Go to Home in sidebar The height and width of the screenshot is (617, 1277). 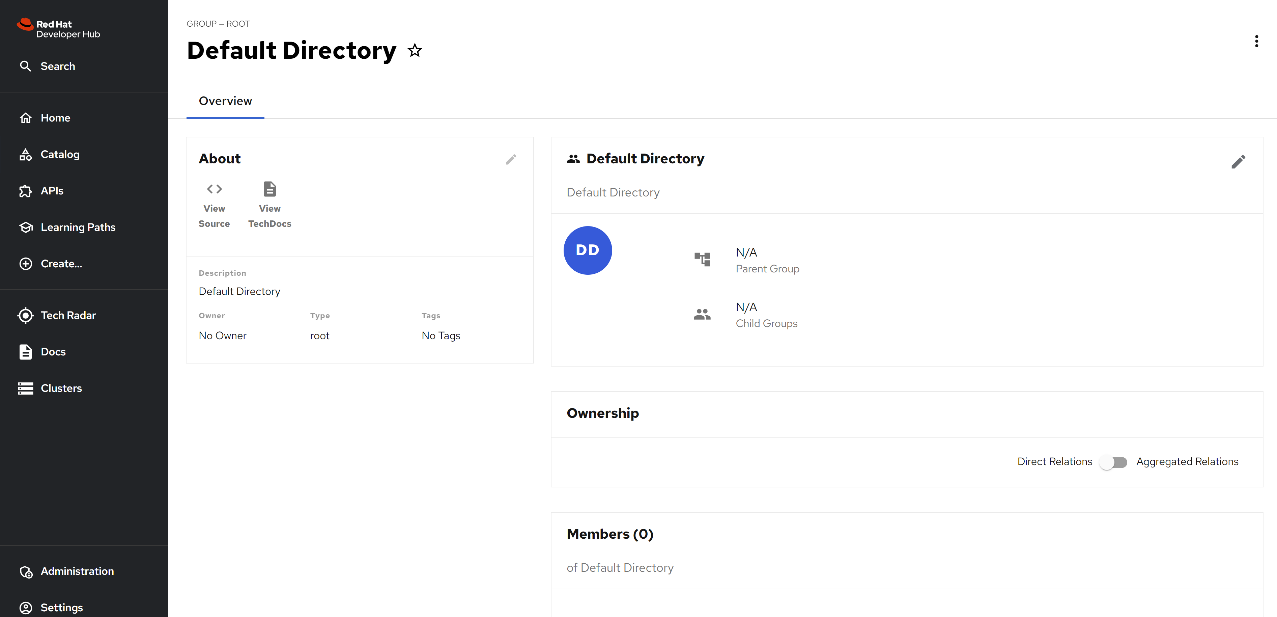[56, 118]
